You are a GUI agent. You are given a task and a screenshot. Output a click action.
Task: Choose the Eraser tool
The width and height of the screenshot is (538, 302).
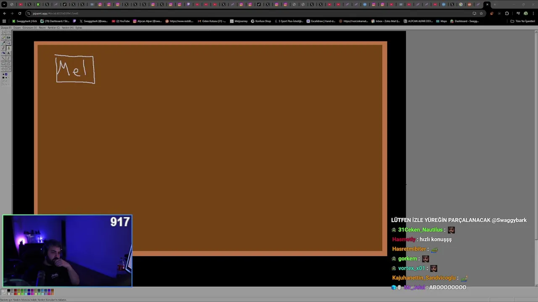tap(3, 38)
